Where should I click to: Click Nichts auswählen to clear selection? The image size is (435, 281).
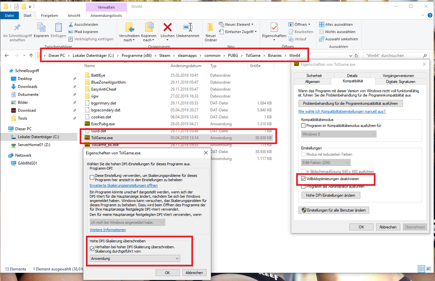click(x=337, y=32)
